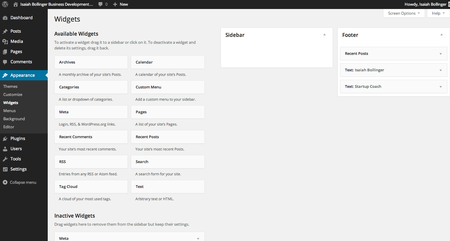
Task: Select the Custom Menu available widget
Action: (168, 87)
